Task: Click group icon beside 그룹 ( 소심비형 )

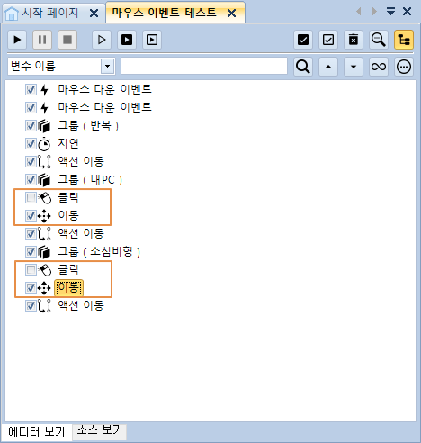Action: pos(44,252)
